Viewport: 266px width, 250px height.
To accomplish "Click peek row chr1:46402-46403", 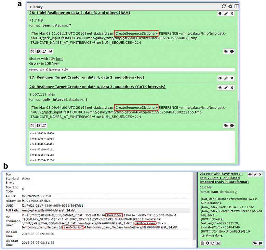I will [42, 144].
